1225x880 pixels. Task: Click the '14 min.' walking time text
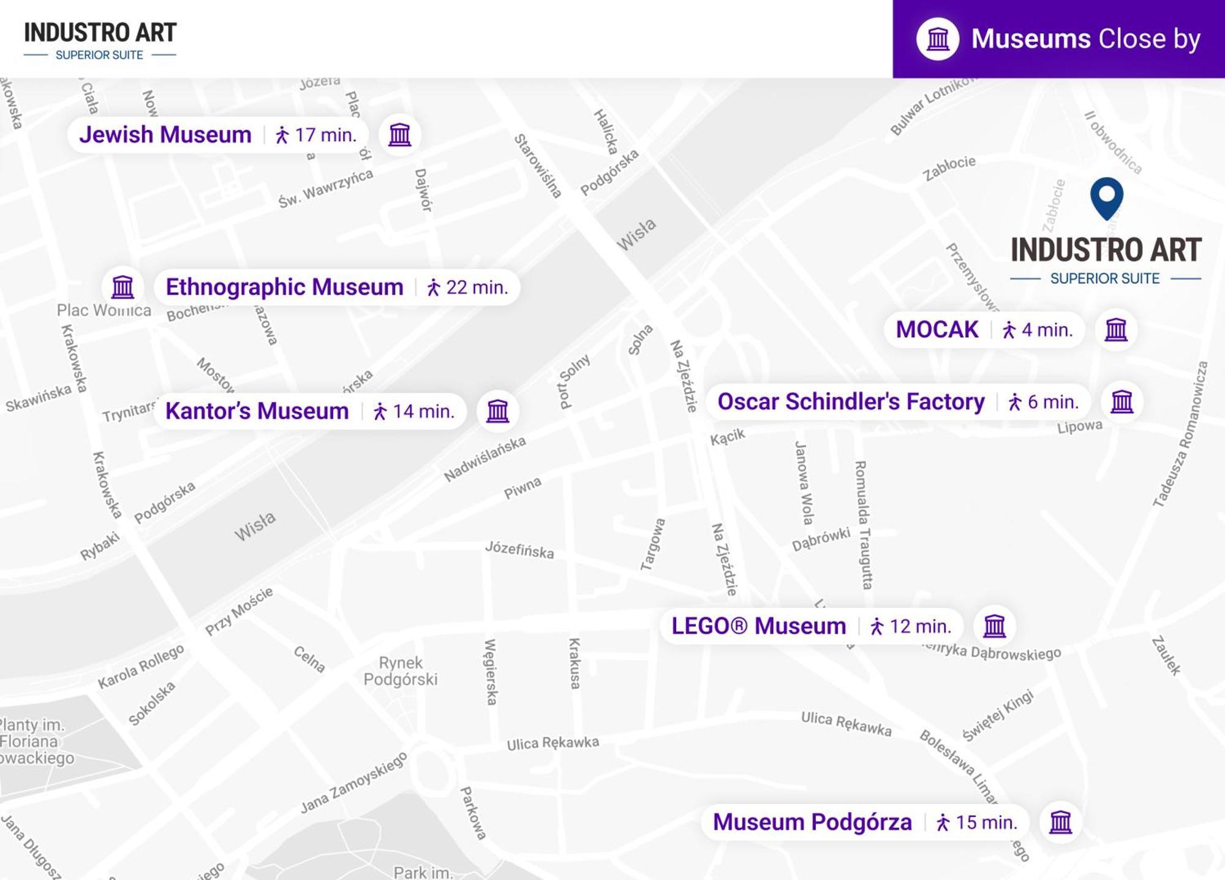(423, 411)
